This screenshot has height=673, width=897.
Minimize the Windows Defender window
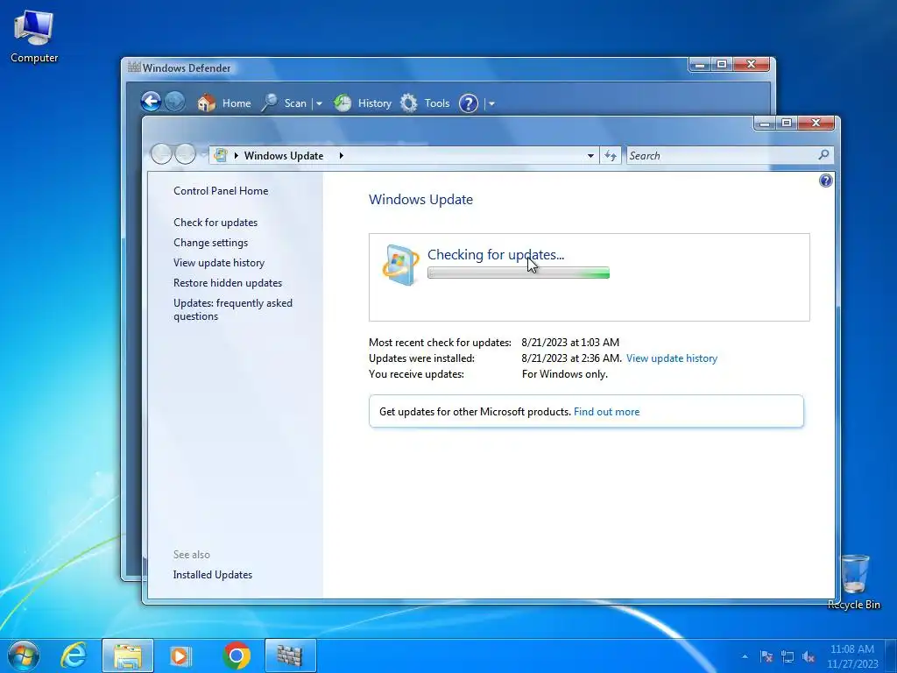point(700,64)
